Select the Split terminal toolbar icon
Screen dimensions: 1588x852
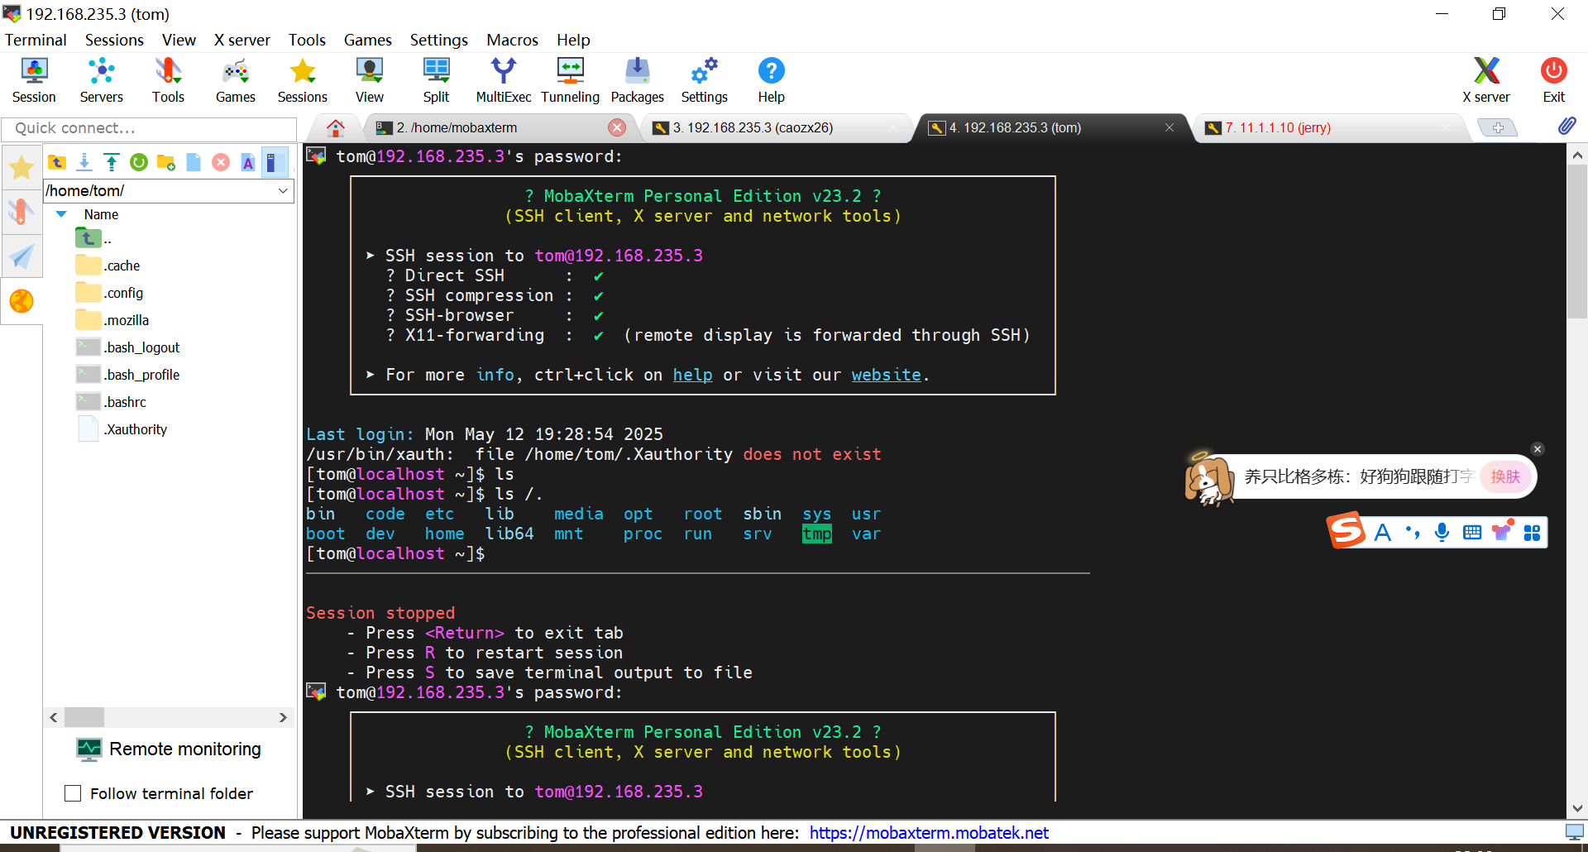pos(436,80)
